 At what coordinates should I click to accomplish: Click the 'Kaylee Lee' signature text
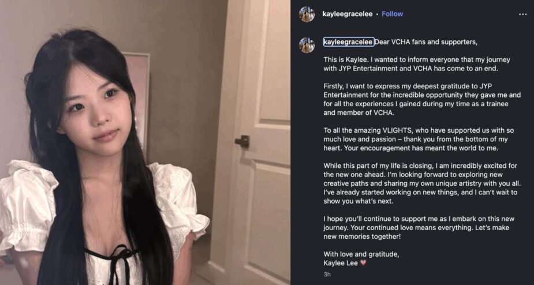click(x=341, y=263)
